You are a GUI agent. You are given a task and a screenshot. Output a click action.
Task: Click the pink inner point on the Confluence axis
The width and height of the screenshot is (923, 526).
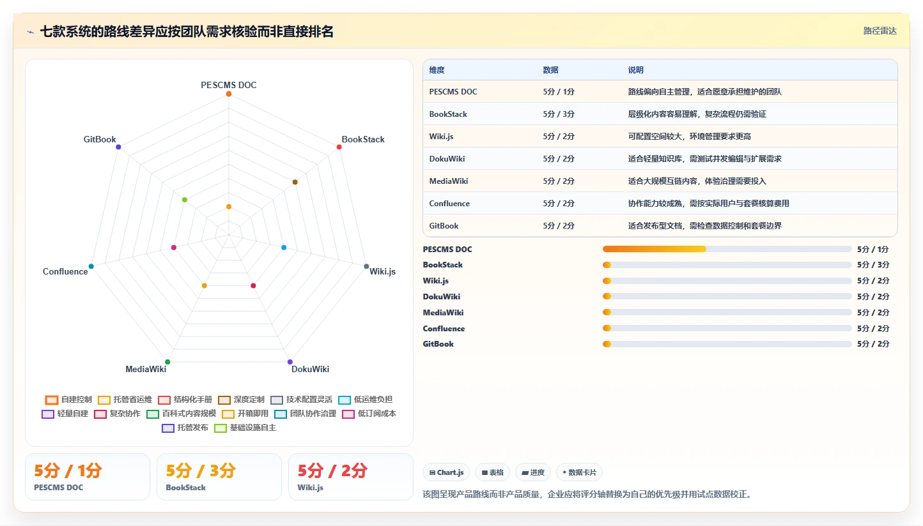(174, 247)
